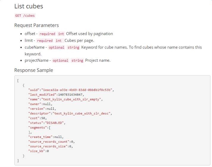This screenshot has width=212, height=167.
Task: Click the "segments" line in the JSON
Action: (x=40, y=127)
